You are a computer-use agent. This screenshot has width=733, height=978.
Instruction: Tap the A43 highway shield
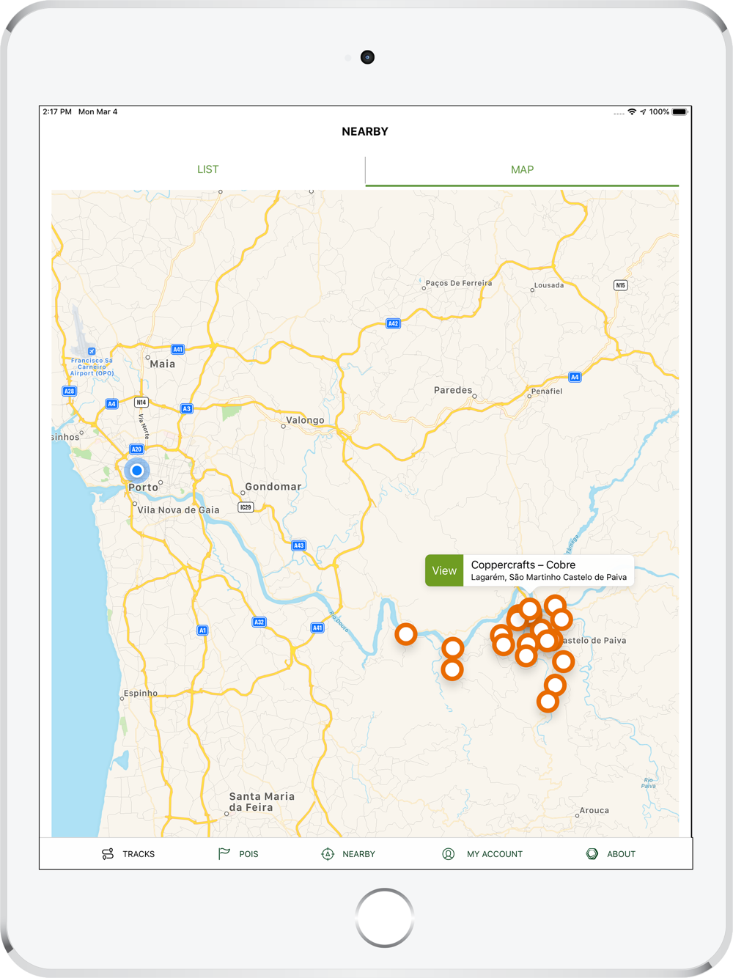click(x=298, y=545)
